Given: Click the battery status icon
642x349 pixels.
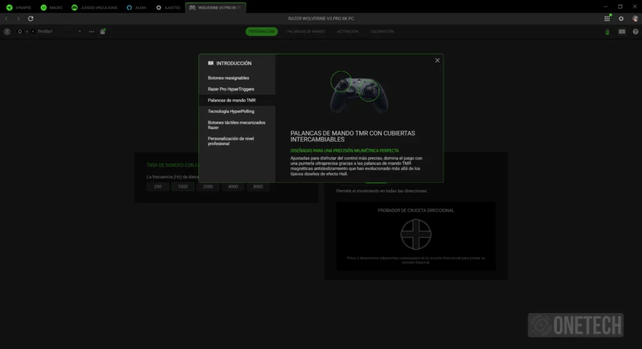Looking at the screenshot, I should [607, 31].
